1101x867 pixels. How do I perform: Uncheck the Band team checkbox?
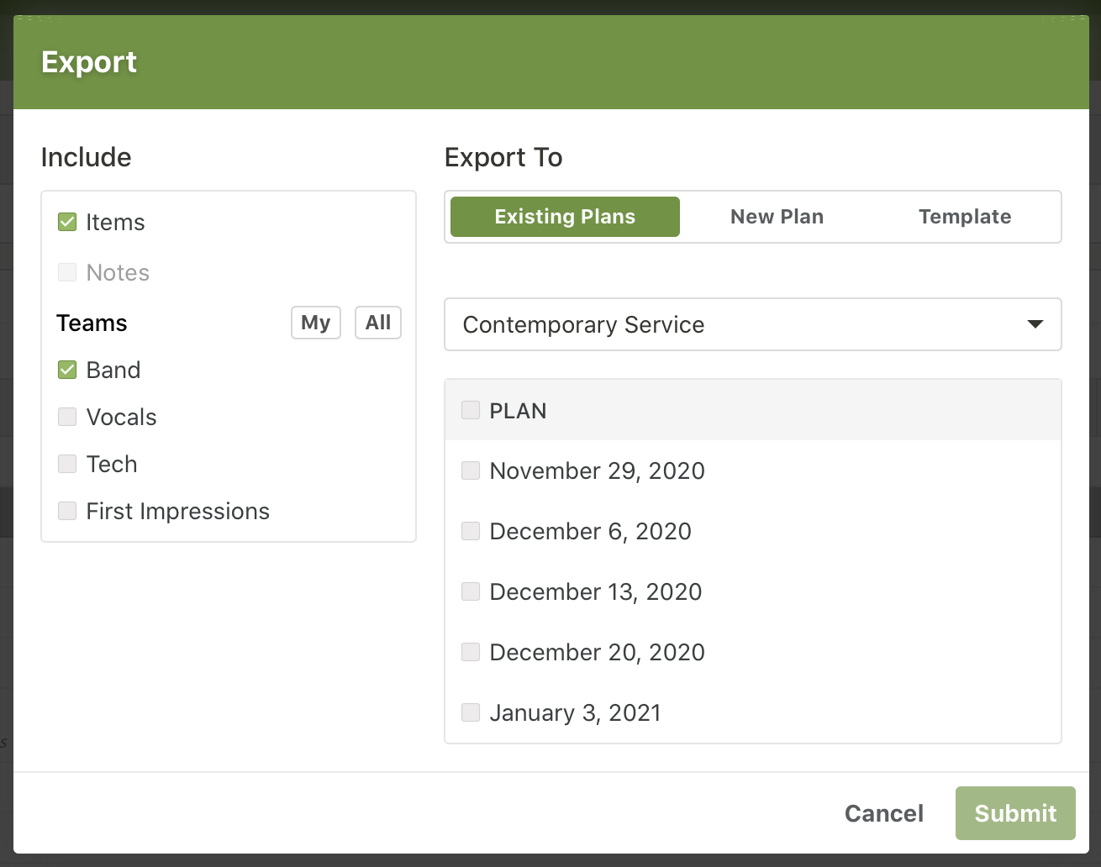[67, 370]
